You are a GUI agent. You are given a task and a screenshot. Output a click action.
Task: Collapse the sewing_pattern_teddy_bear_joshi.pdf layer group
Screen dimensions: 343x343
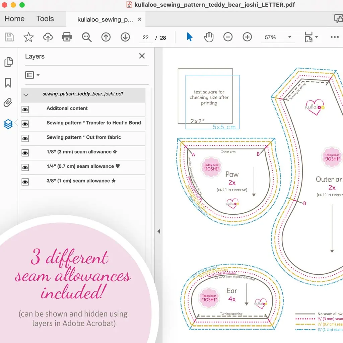(x=26, y=95)
